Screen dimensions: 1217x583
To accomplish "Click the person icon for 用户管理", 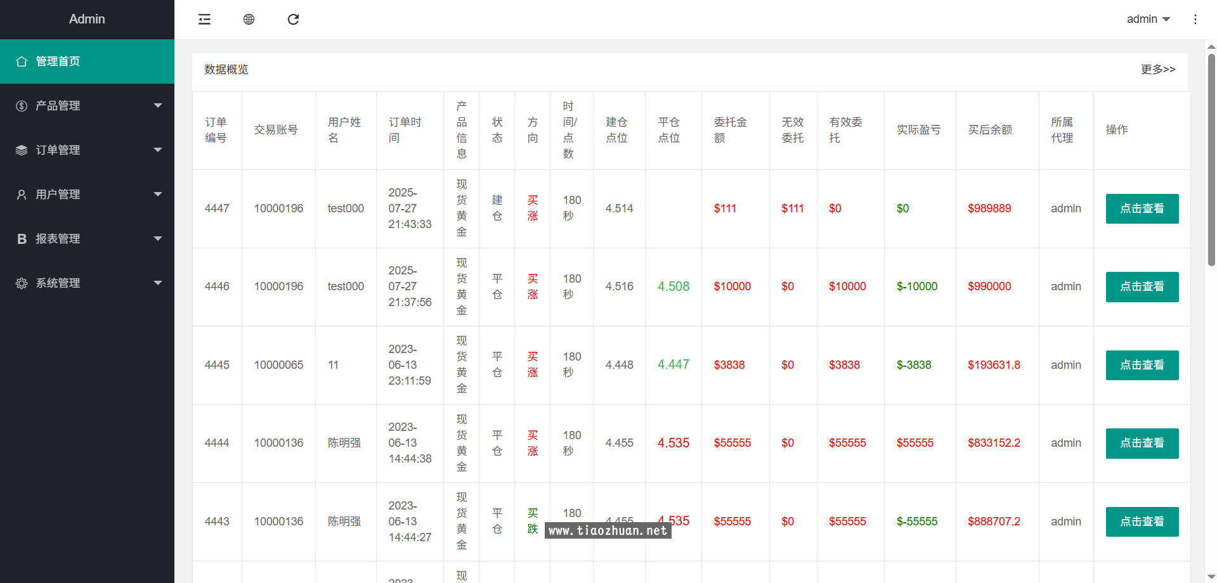I will [22, 195].
